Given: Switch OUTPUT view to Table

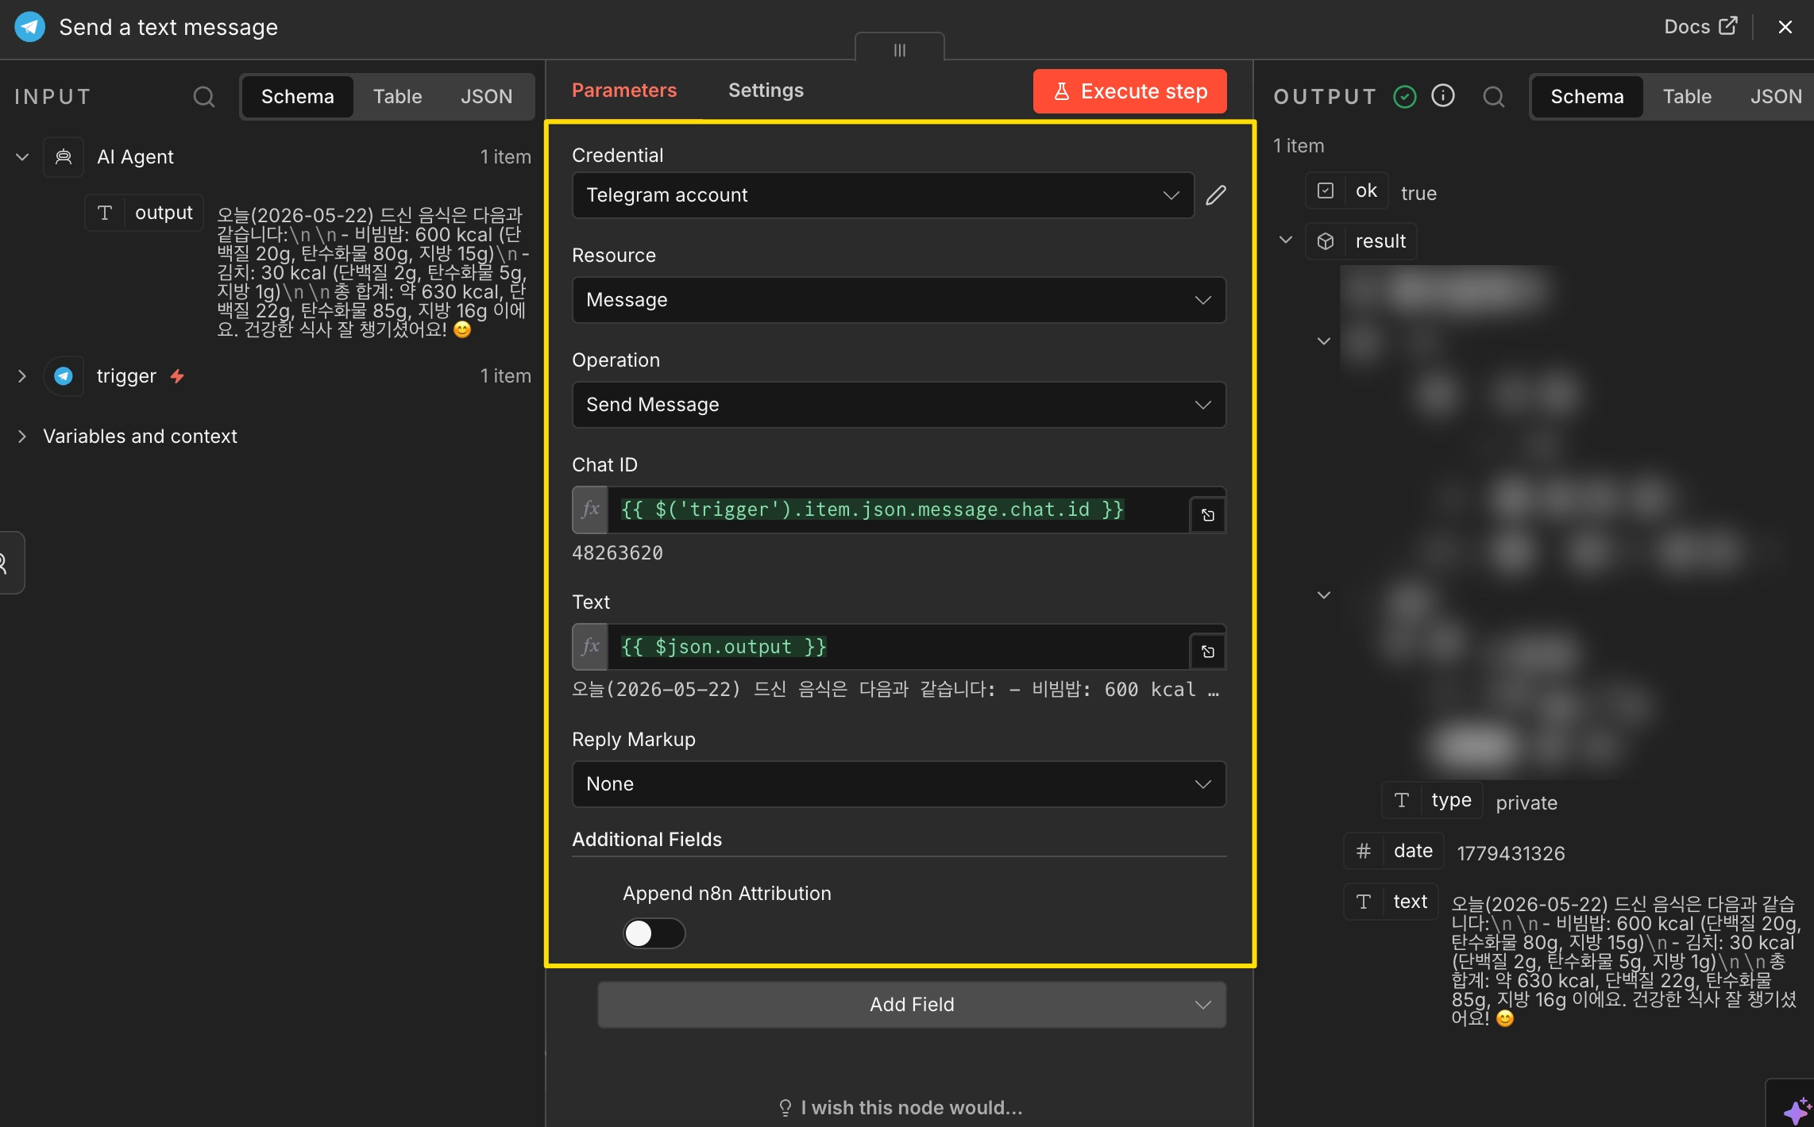Looking at the screenshot, I should [1687, 97].
